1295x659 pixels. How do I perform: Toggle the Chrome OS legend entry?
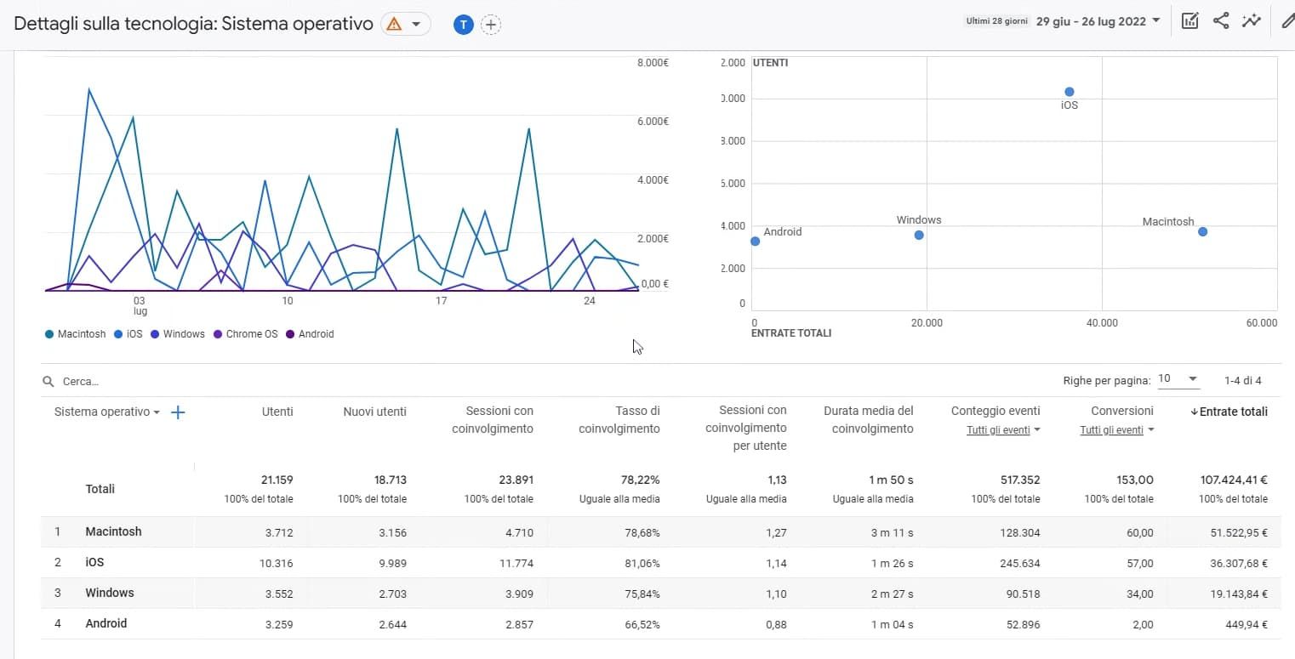point(245,334)
